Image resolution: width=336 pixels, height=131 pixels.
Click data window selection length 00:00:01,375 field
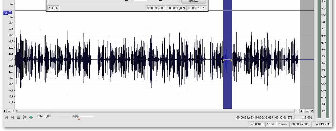284,117
